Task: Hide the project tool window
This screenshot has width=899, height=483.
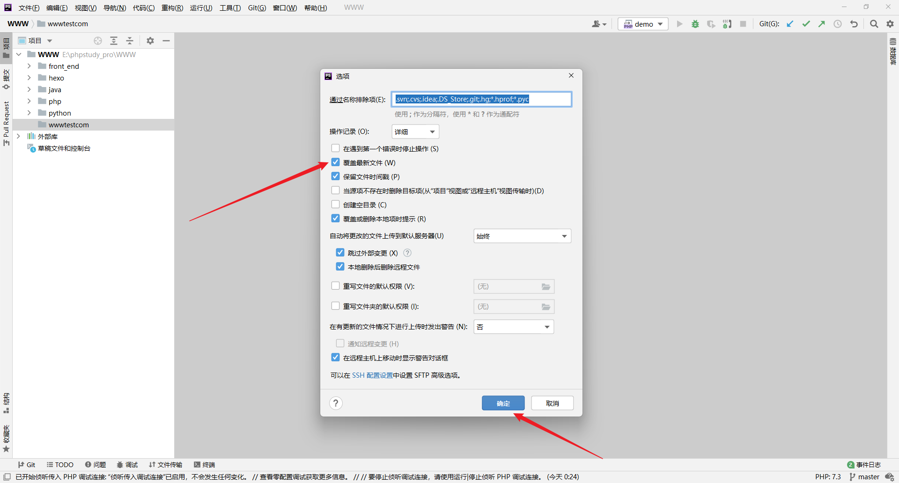Action: [166, 41]
